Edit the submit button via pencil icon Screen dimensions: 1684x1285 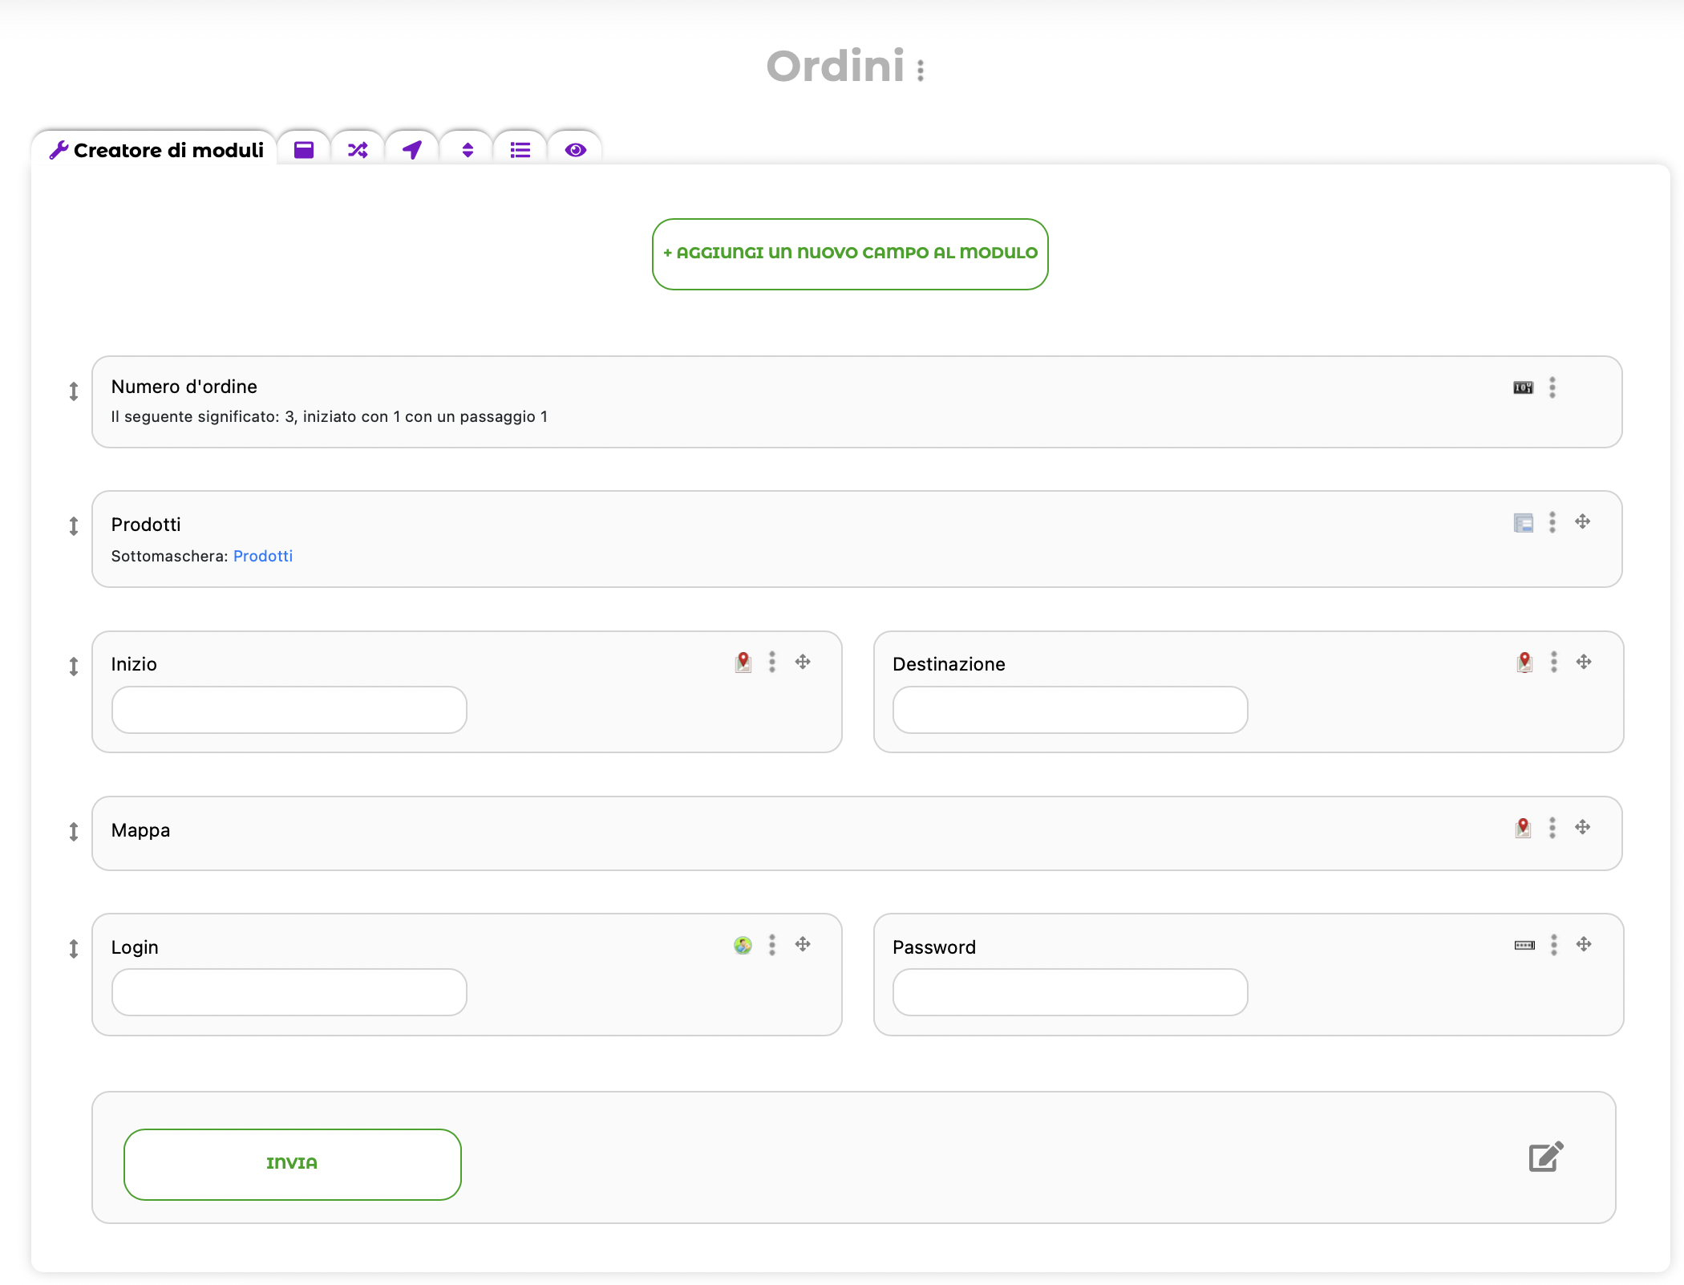point(1546,1157)
